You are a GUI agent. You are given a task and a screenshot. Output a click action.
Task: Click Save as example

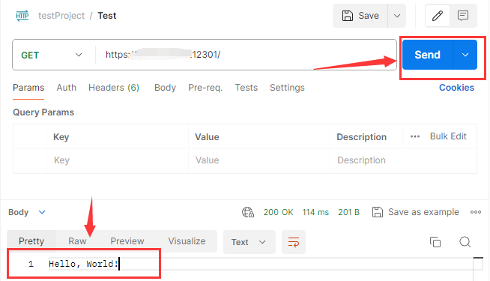point(416,212)
